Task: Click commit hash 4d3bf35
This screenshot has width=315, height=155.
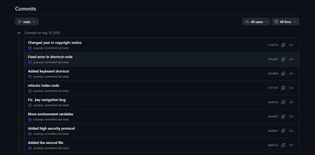Action: [x=273, y=102]
